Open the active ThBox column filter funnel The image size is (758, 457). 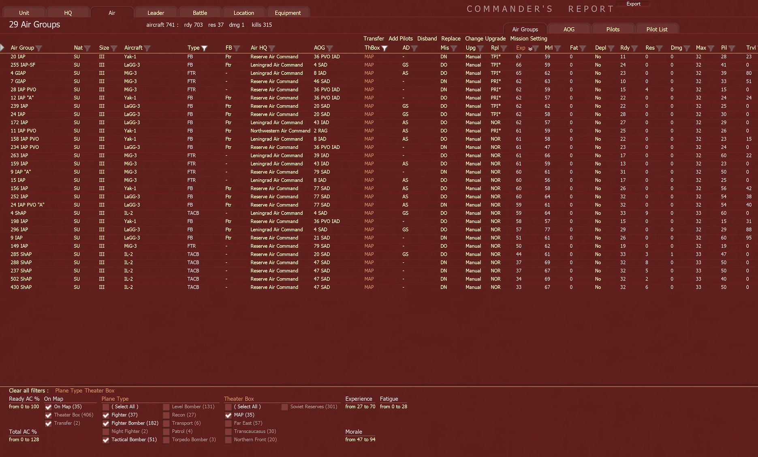[x=385, y=48]
